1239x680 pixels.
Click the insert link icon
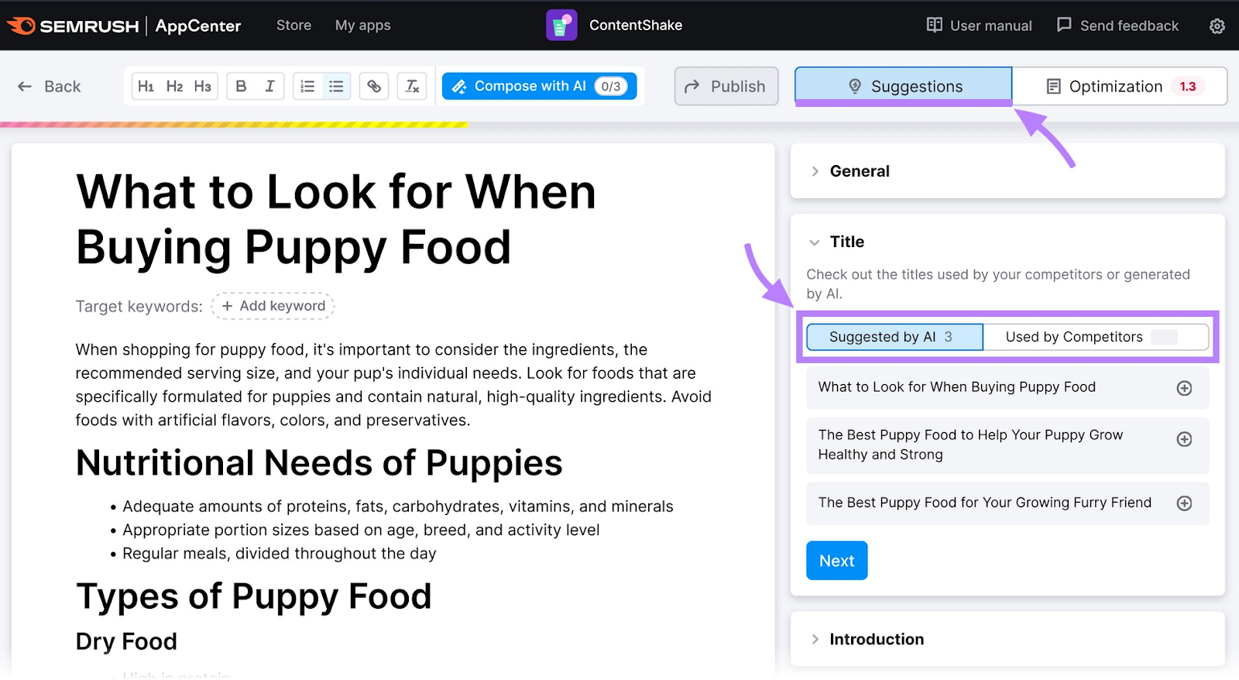(374, 86)
